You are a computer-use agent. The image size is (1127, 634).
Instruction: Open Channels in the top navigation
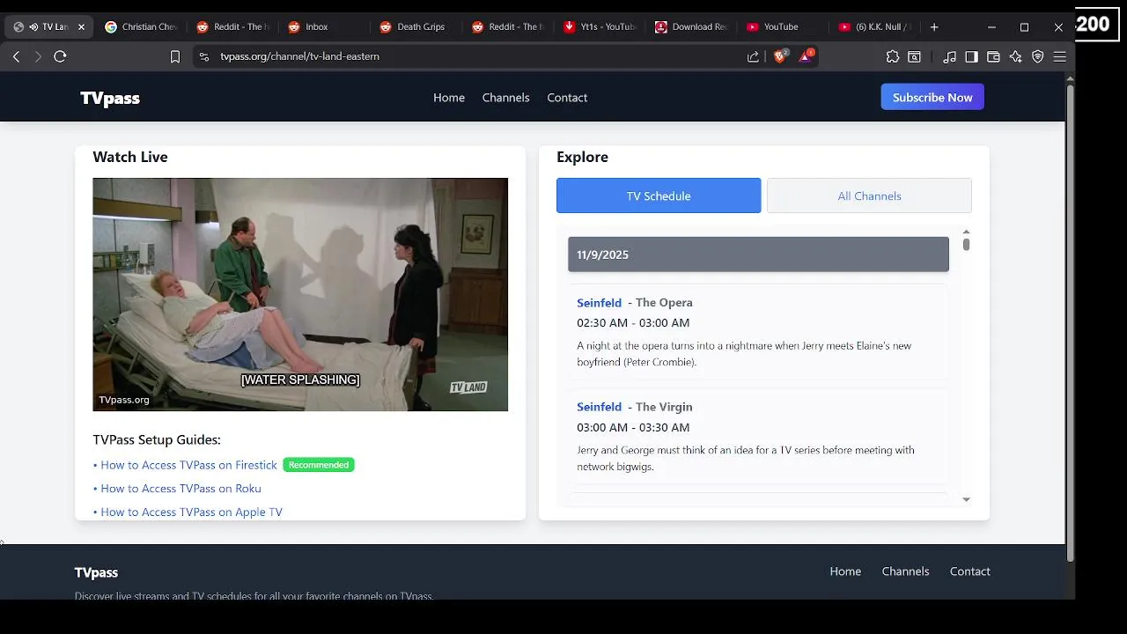click(x=505, y=98)
